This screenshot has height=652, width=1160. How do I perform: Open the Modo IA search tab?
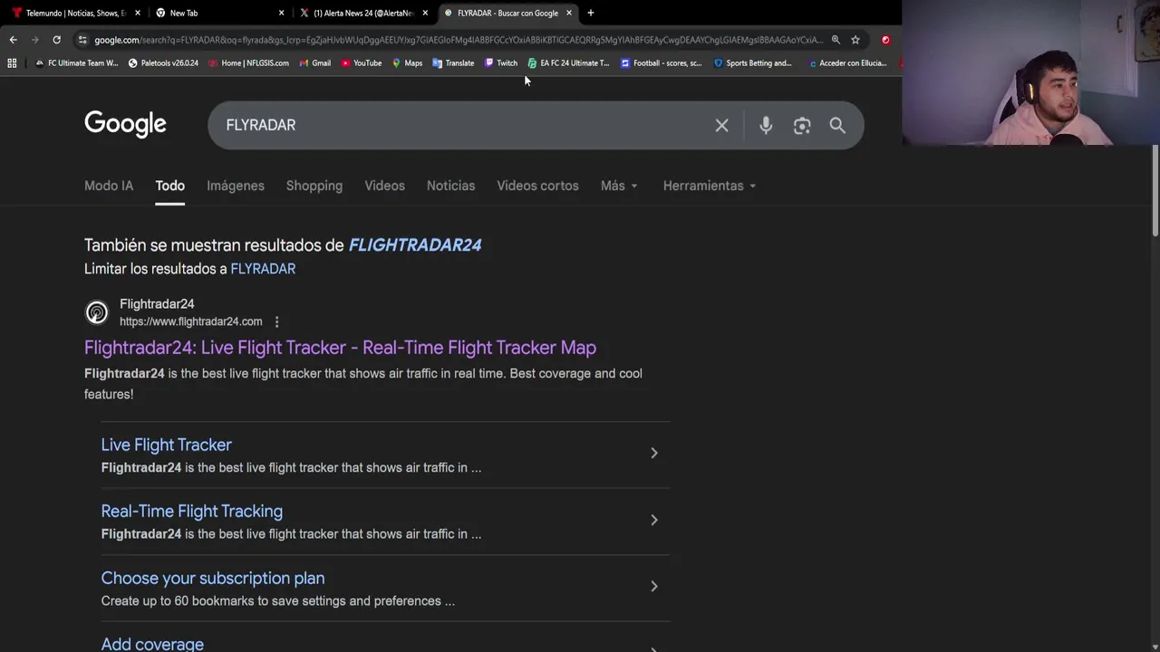click(109, 186)
